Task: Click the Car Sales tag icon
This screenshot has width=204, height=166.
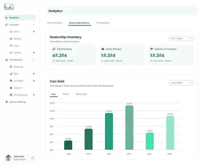Action: 11,81
